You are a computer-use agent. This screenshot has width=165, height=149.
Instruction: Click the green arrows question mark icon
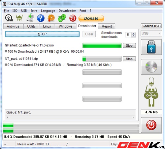click(x=62, y=18)
